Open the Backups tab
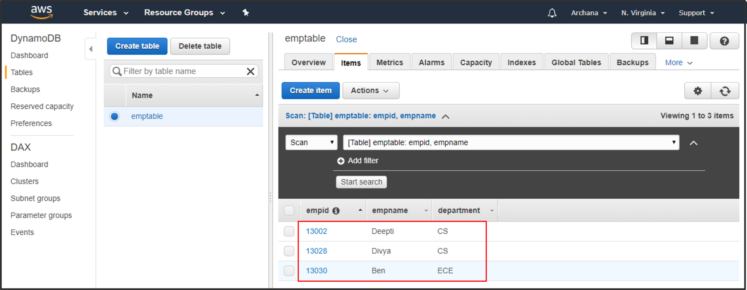Viewport: 747px width, 290px height. click(632, 63)
